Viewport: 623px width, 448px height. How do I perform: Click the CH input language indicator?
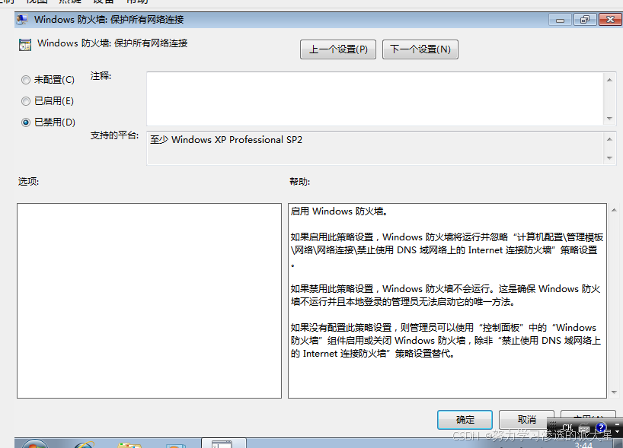click(x=567, y=427)
